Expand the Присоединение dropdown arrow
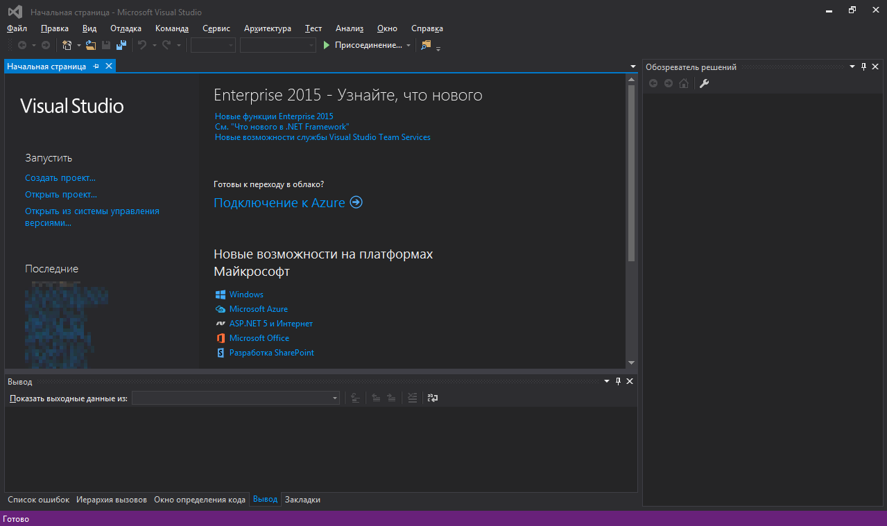This screenshot has height=526, width=887. coord(408,46)
